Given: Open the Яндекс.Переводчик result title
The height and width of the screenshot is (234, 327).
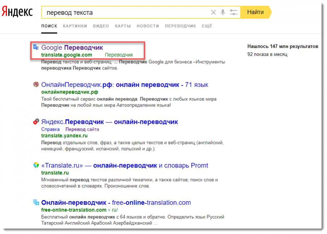Looking at the screenshot, I should (x=110, y=122).
